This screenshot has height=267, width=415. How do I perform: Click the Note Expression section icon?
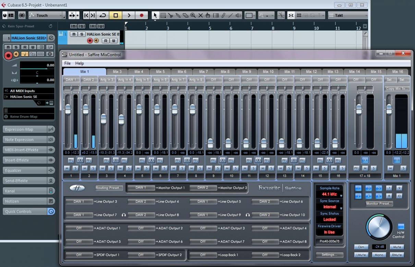tap(51, 139)
